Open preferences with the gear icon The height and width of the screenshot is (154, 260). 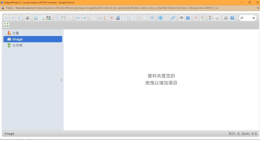[x=226, y=18]
